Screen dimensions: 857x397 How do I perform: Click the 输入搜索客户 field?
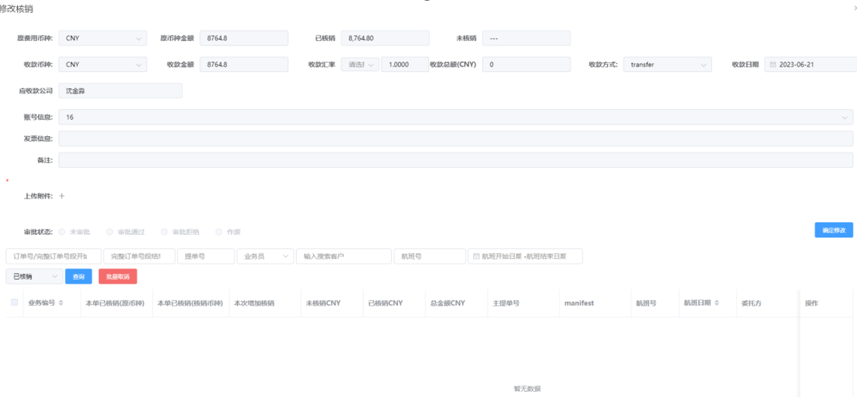pos(344,256)
